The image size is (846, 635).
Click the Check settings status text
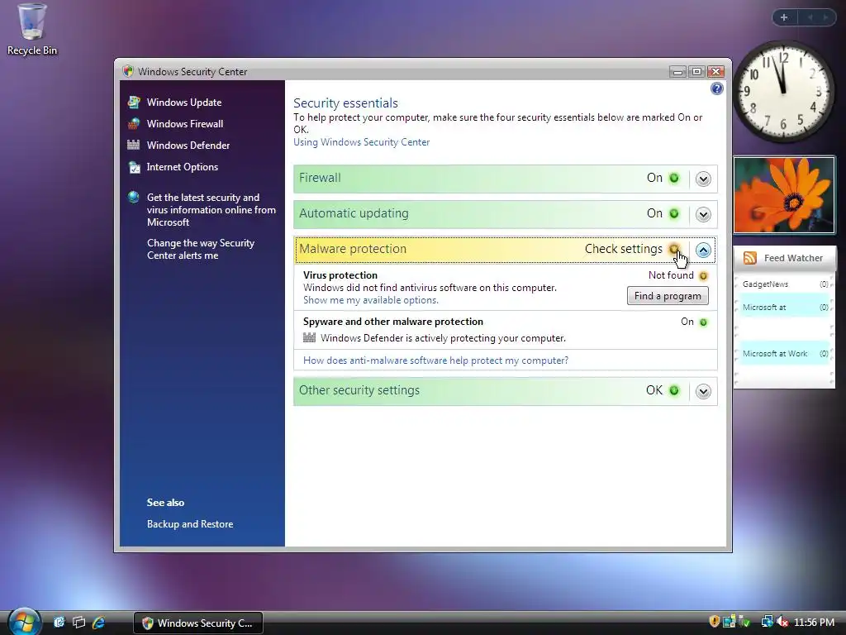[623, 249]
